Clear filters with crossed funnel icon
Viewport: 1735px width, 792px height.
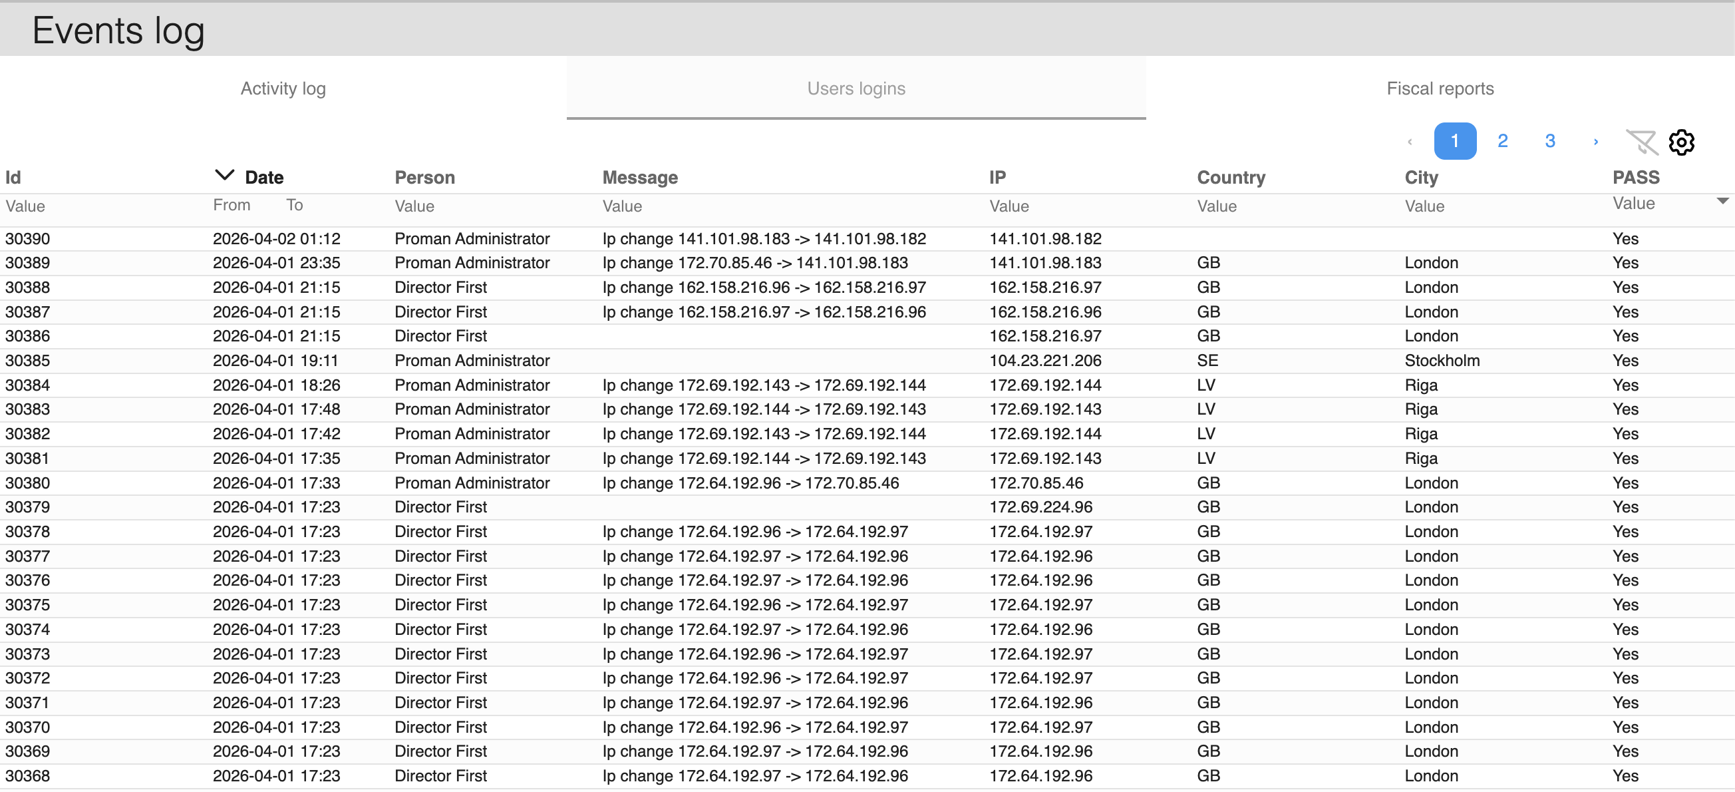click(x=1641, y=142)
